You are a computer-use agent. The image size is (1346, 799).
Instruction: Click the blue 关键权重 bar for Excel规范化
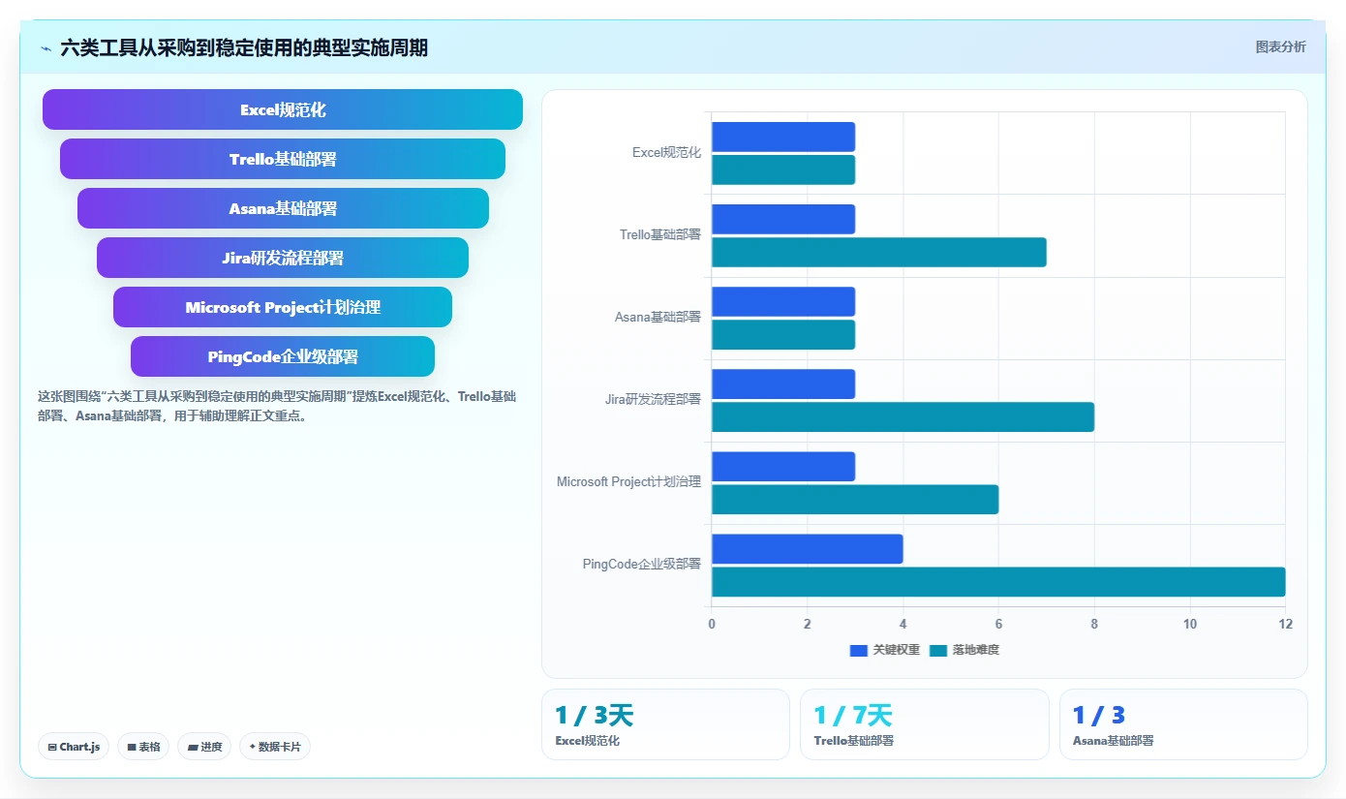coord(783,137)
